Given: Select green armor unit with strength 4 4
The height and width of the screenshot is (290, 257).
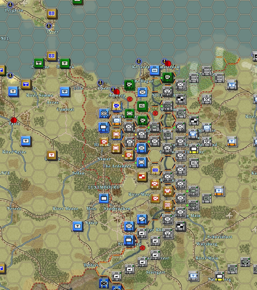Looking at the screenshot, I should pyautogui.click(x=129, y=113).
